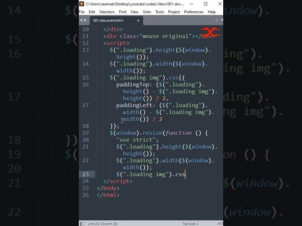Click line number 26 in the gutter

tap(85, 195)
